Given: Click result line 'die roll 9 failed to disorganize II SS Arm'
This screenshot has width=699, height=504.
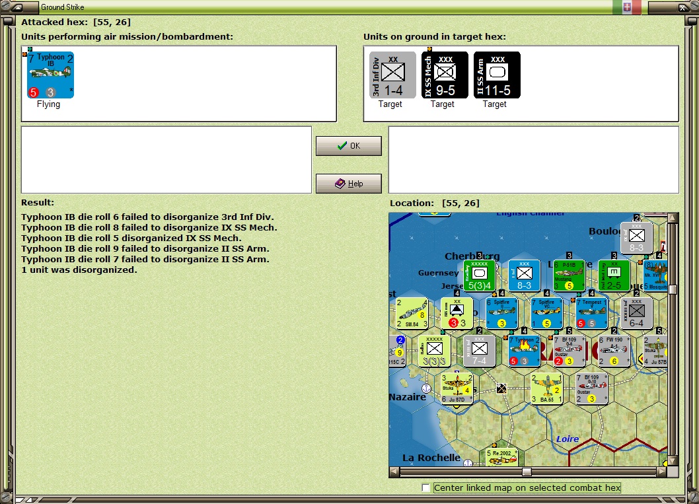Looking at the screenshot, I should click(145, 248).
